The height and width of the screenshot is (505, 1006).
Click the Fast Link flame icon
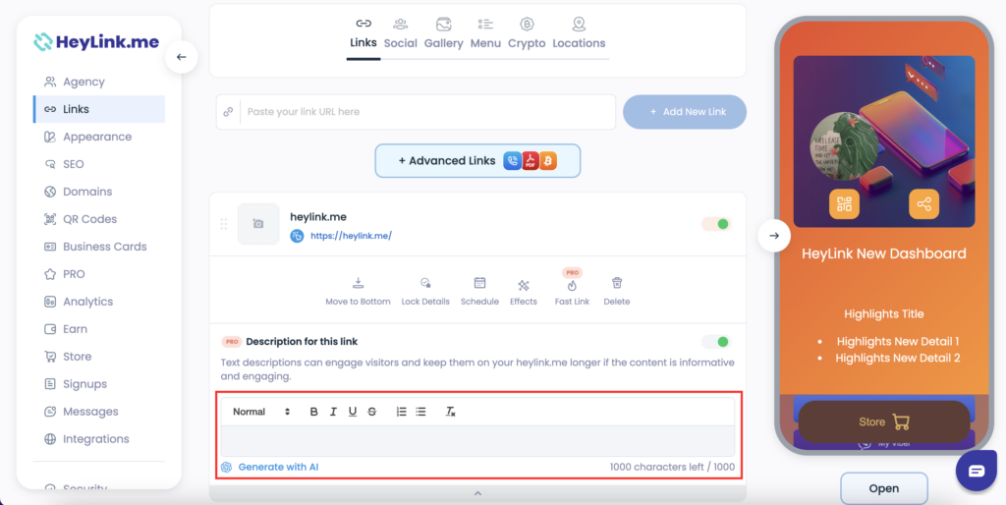pyautogui.click(x=572, y=288)
